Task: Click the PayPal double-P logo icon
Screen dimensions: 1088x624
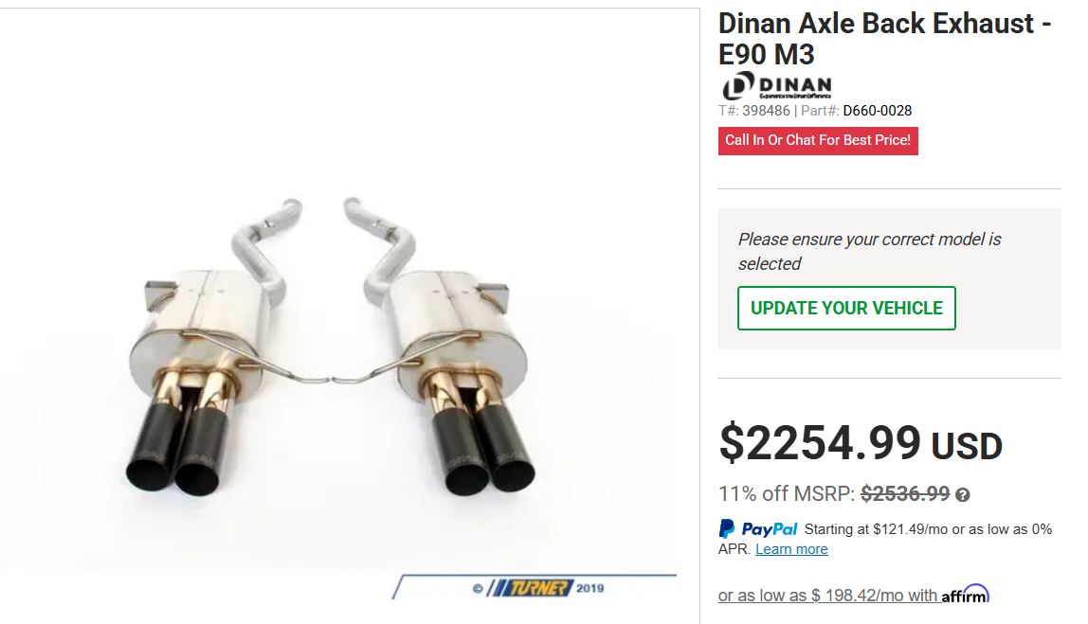Action: coord(727,529)
